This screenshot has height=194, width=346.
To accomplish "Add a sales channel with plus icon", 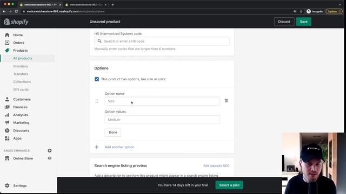I will tap(50, 150).
